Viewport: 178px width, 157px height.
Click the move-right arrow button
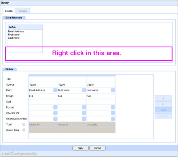(163, 104)
